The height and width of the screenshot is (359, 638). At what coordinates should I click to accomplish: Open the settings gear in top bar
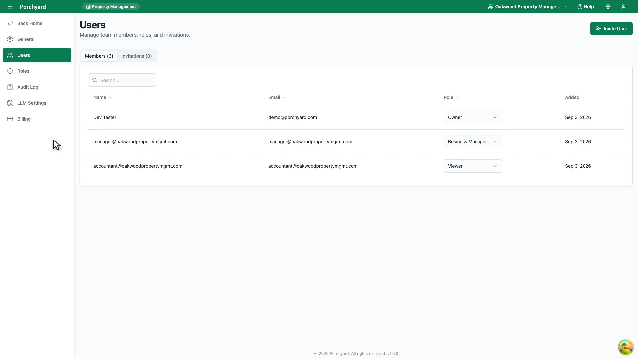tap(608, 7)
